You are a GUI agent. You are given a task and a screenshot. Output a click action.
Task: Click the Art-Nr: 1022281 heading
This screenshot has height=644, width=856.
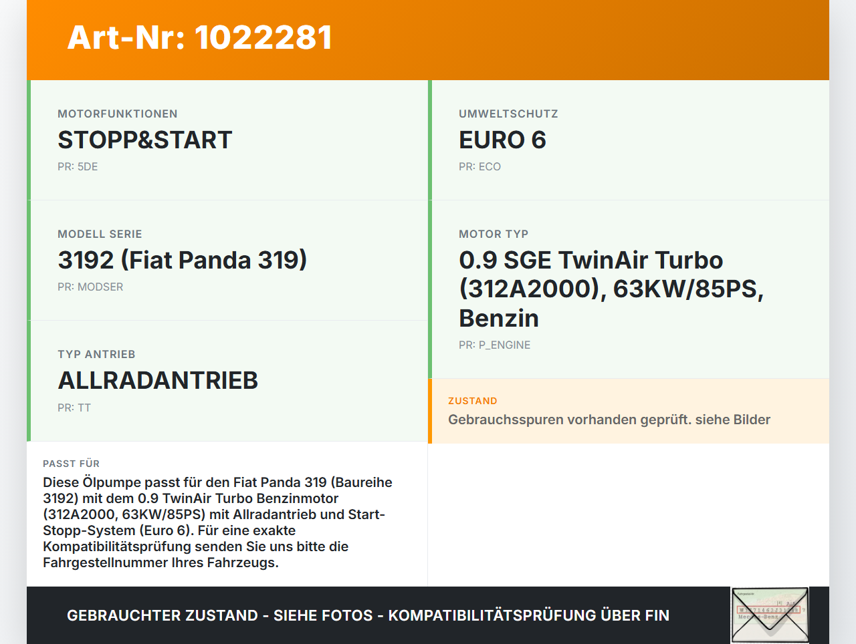pos(199,37)
